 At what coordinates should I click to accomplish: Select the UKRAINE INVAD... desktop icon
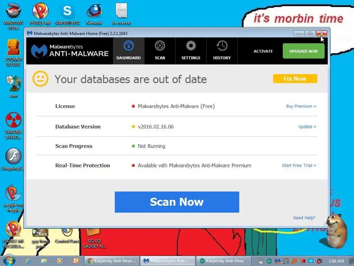13,125
